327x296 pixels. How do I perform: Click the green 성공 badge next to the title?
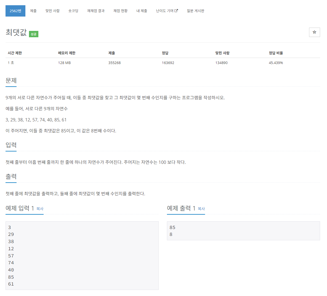point(33,34)
